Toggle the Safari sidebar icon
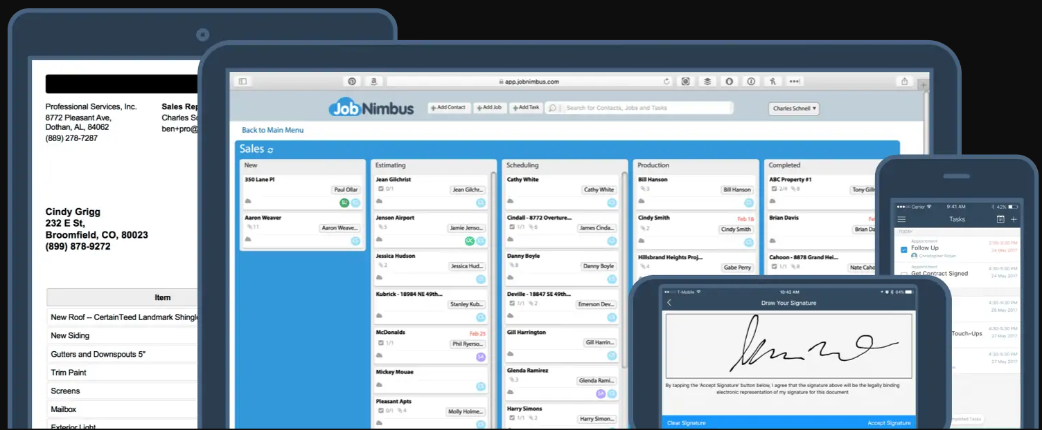 [242, 82]
